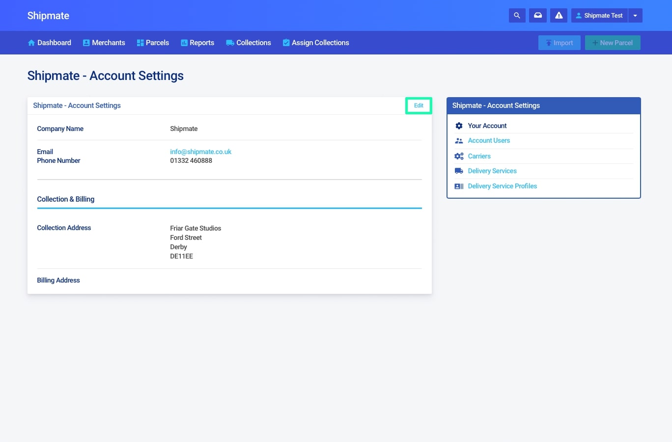Open Assign Collections in navigation bar
Image resolution: width=672 pixels, height=442 pixels.
pos(316,43)
